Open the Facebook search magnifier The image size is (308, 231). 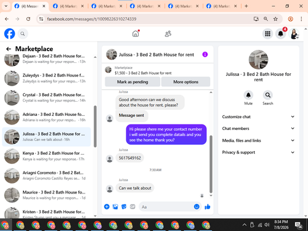click(x=23, y=34)
